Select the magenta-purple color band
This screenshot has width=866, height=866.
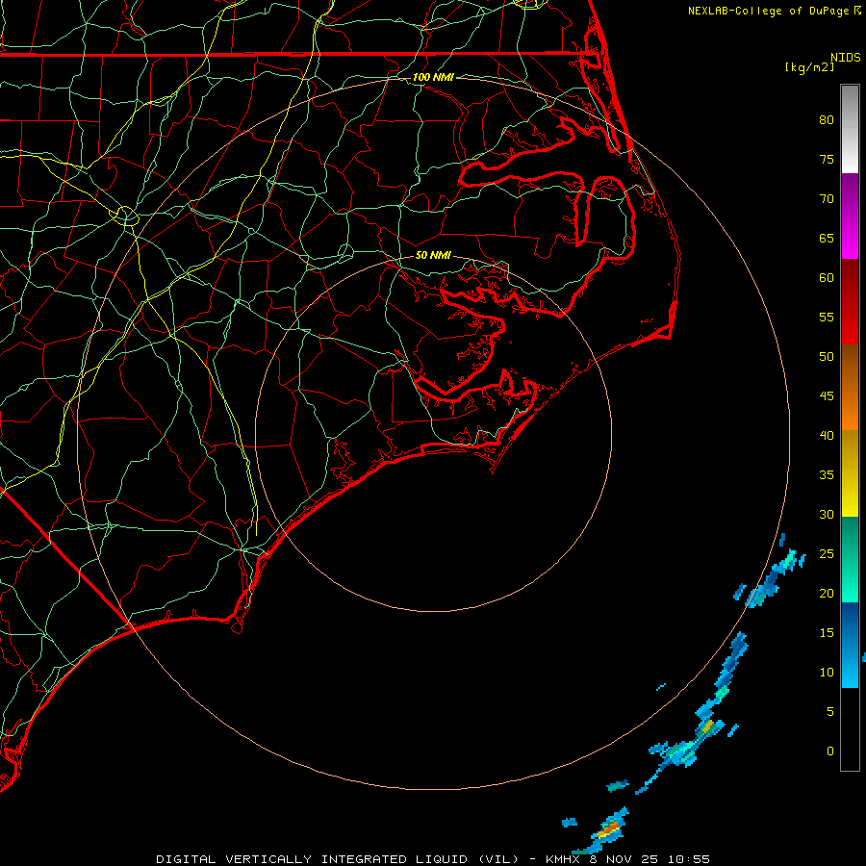850,216
